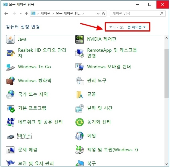Viewport: 170px width, 167px height.
Task: Click the scrollbar up arrow
Action: pos(166,38)
